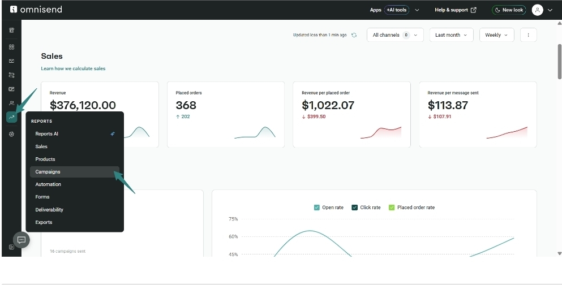
Task: Click the Reports chart icon in sidebar
Action: 11,117
